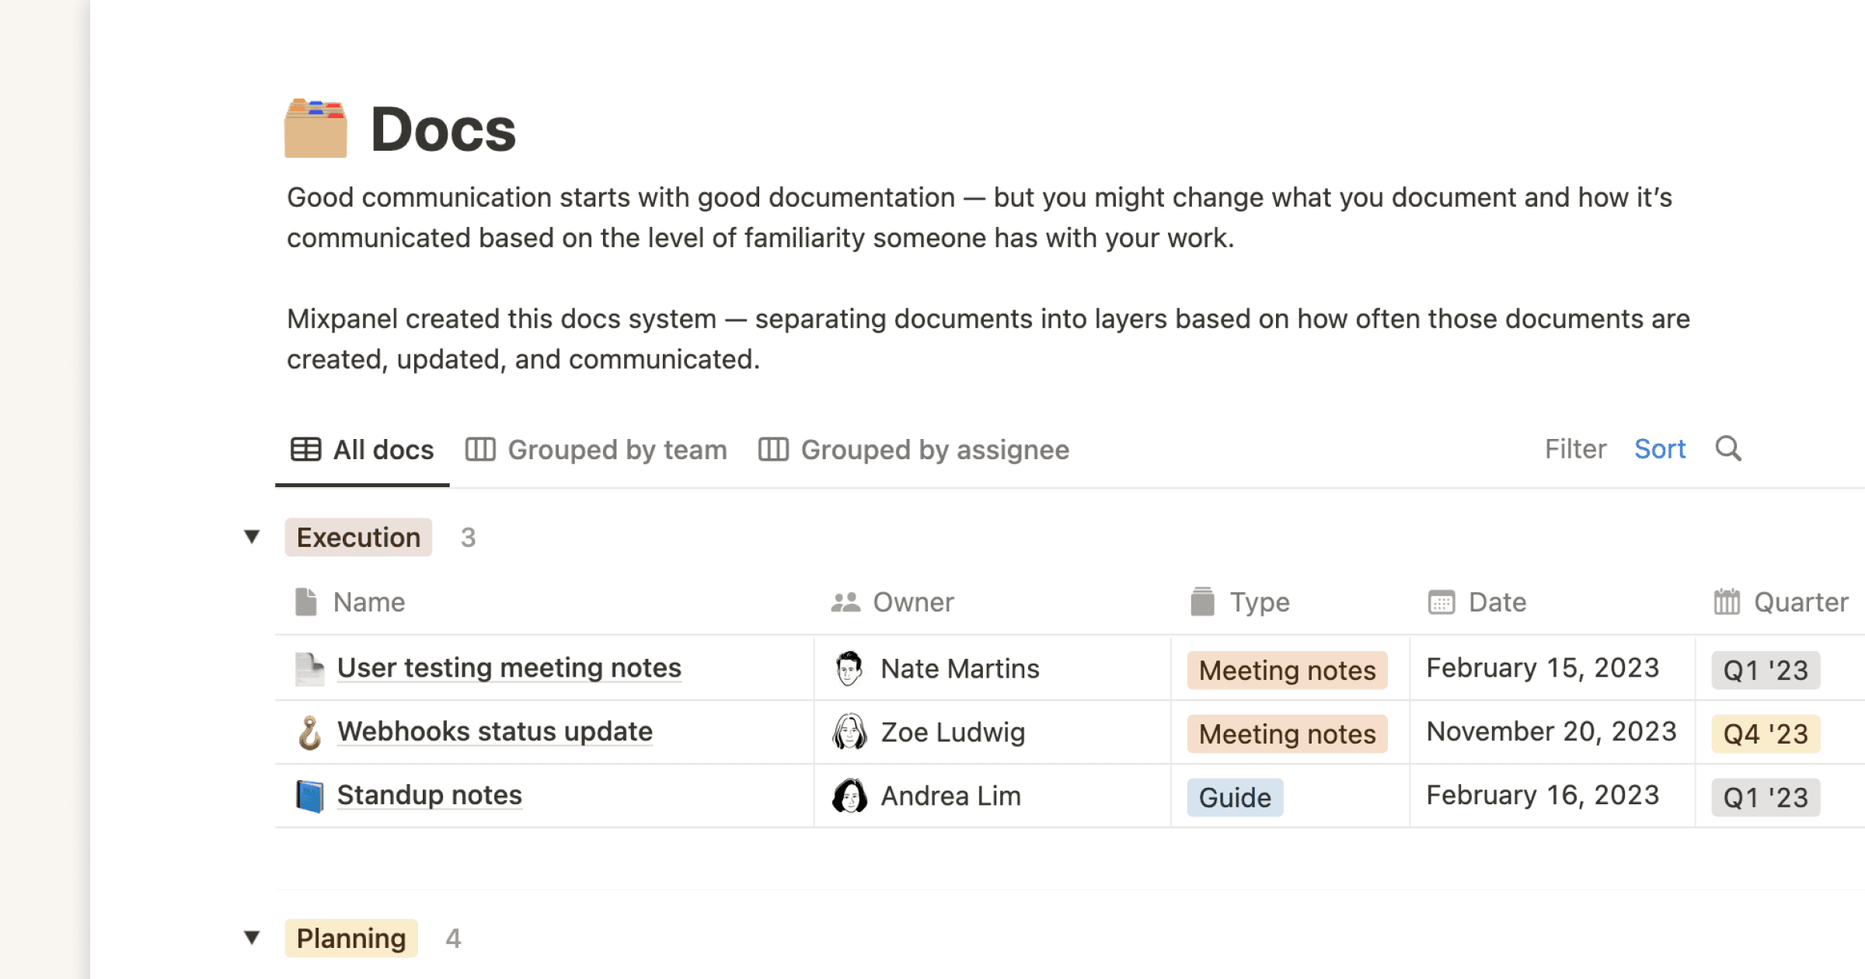Click Nate Martins' avatar in the Owner column

(x=849, y=668)
